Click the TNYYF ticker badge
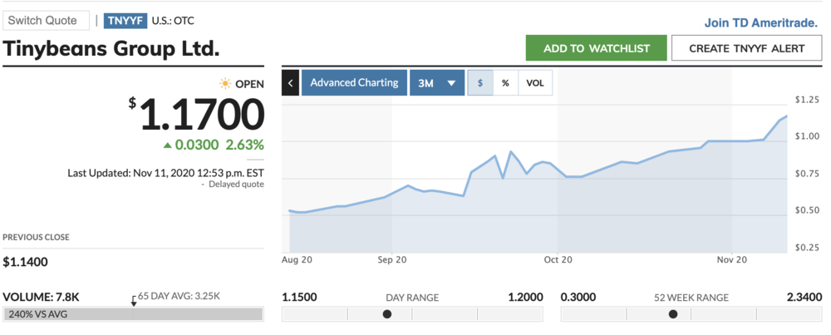This screenshot has height=335, width=831. [125, 21]
